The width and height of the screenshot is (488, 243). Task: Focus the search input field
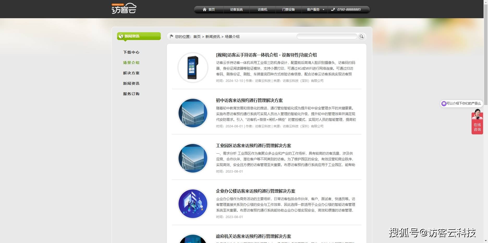click(x=327, y=37)
